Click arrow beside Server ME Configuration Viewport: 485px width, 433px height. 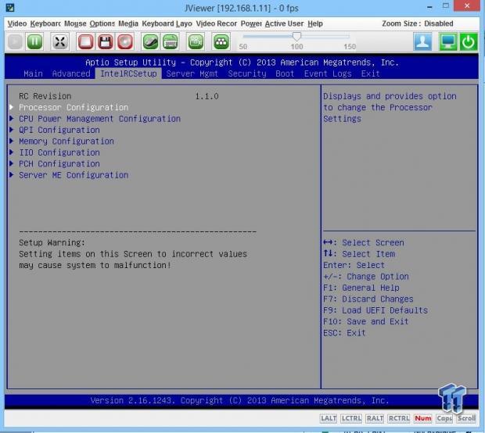[12, 174]
